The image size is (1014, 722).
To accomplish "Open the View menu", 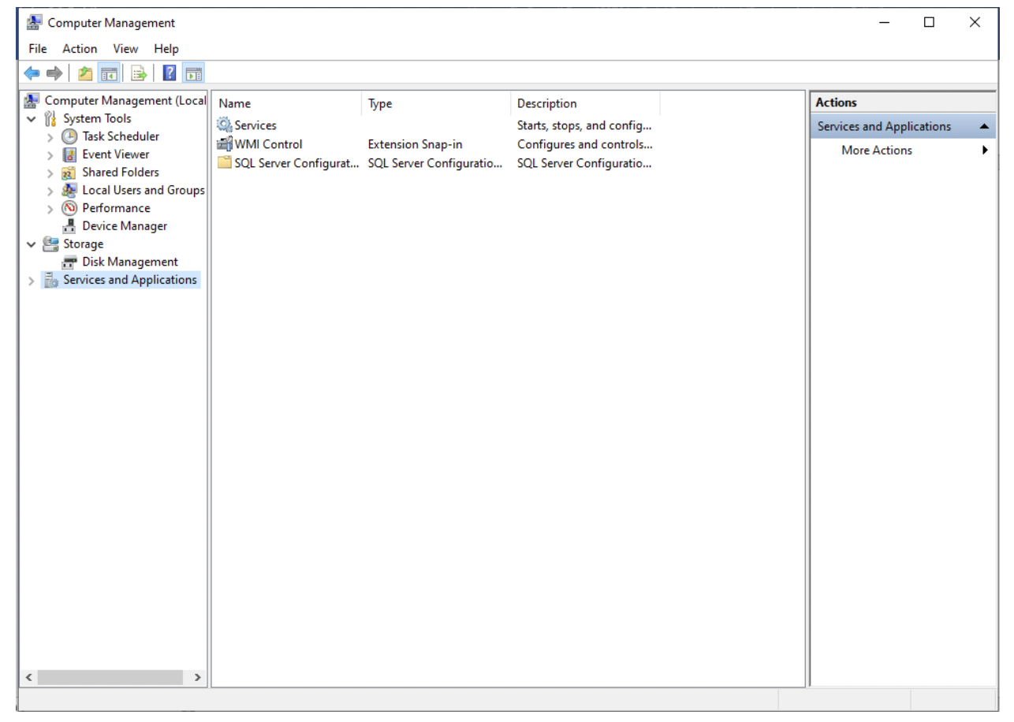I will point(125,49).
